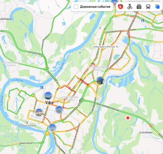This screenshot has width=163, height=154.
Task: Click the Елкибаево settlement label
Action: coord(146,133)
